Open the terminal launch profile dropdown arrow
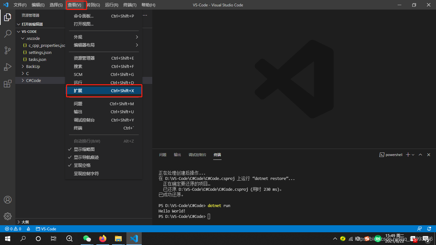 coord(413,155)
